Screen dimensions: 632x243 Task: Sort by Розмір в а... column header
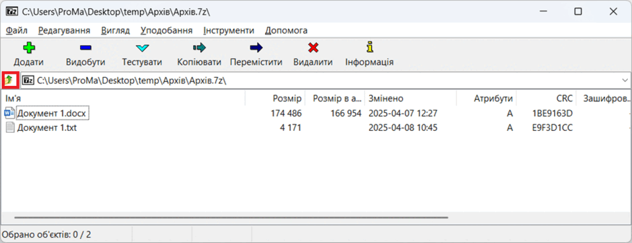[335, 99]
